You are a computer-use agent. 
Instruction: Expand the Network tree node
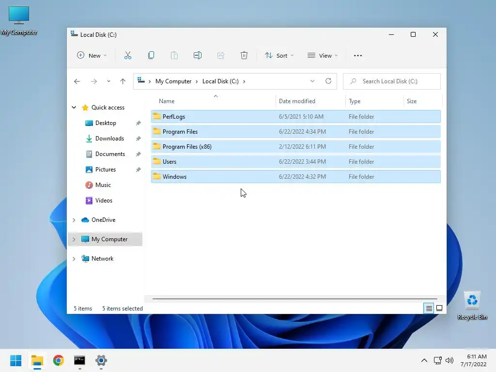click(x=74, y=259)
